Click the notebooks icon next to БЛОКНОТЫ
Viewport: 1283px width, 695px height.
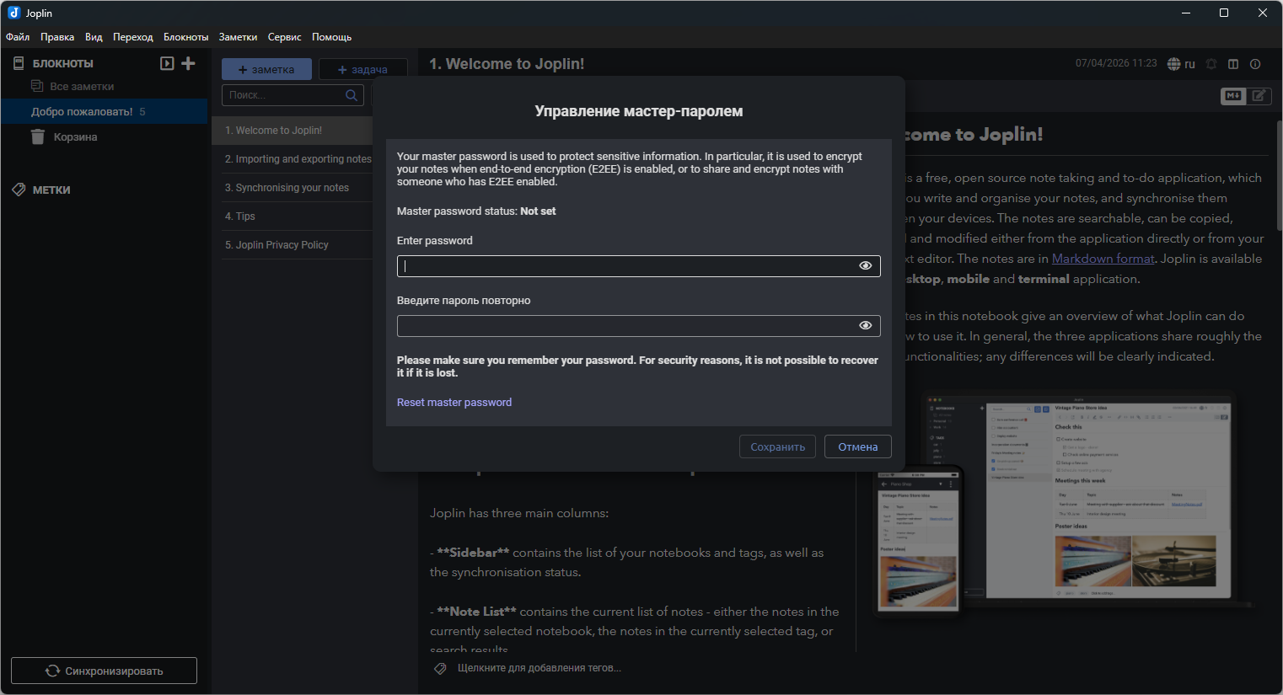pos(19,63)
